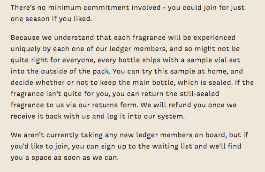Click the words 'outside of the pack'
Viewport: 265px width, 172px height.
pyautogui.click(x=75, y=71)
